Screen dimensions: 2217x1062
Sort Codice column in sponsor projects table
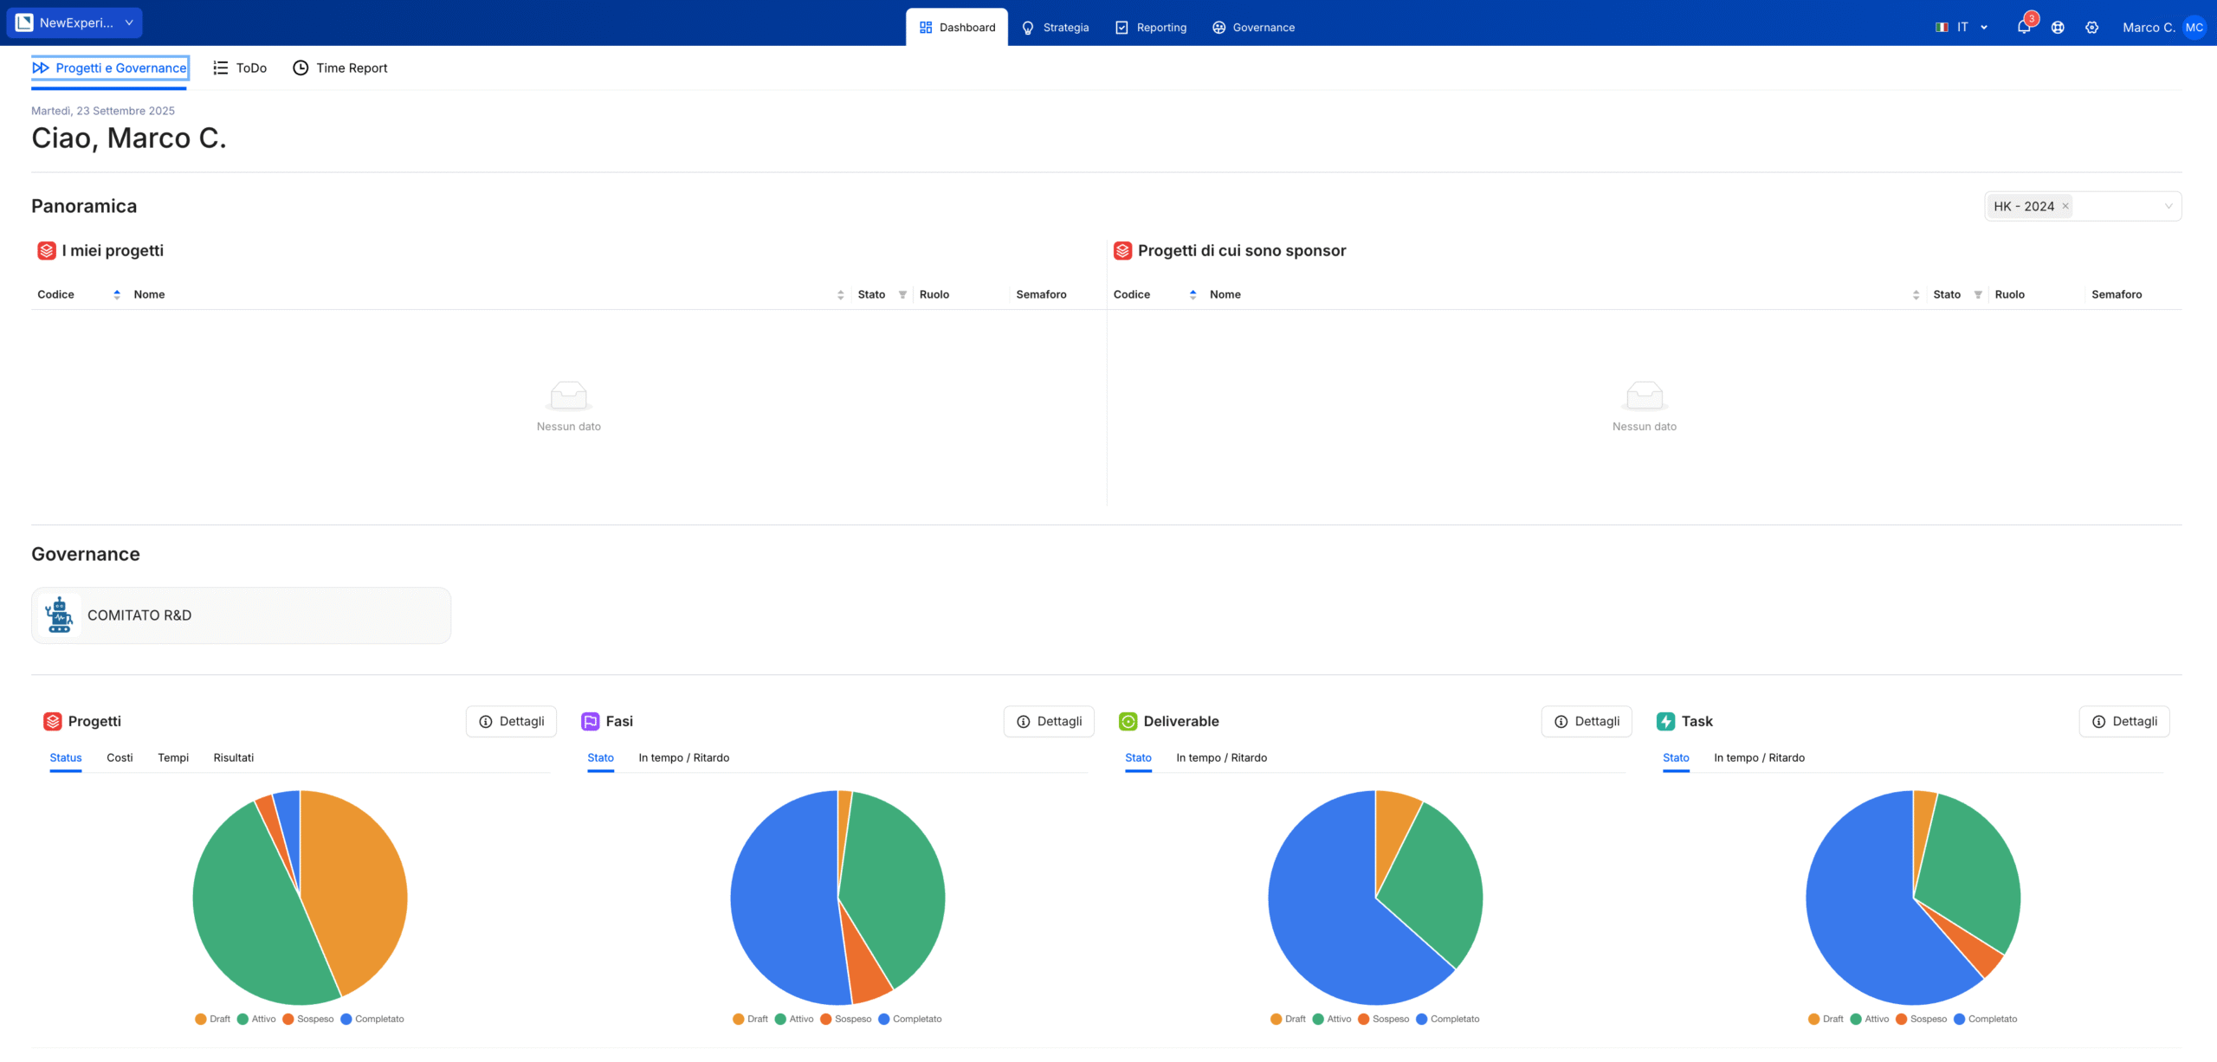[1193, 294]
